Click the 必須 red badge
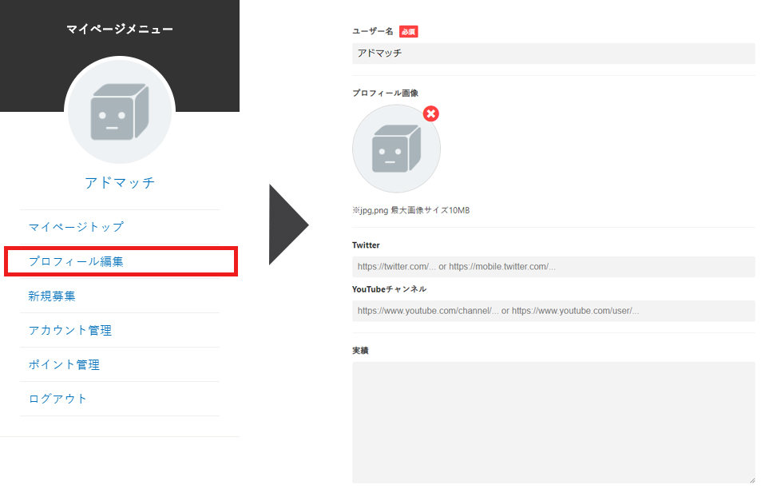This screenshot has width=769, height=497. [409, 32]
